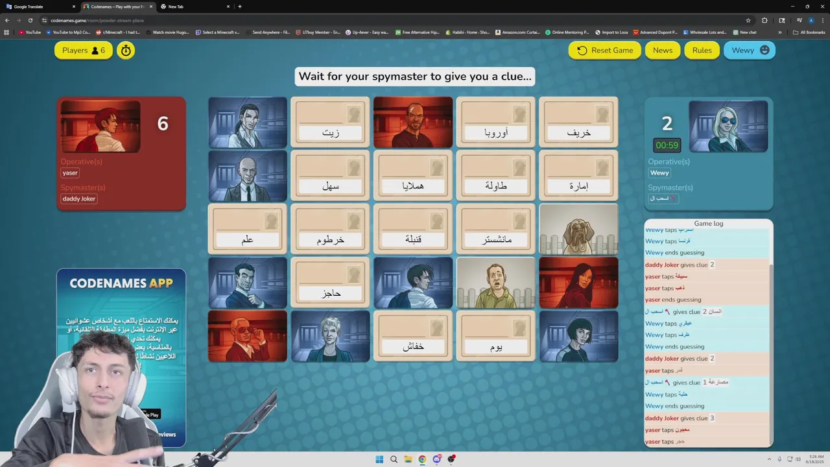The width and height of the screenshot is (830, 467).
Task: Tap the word card علم
Action: point(248,229)
